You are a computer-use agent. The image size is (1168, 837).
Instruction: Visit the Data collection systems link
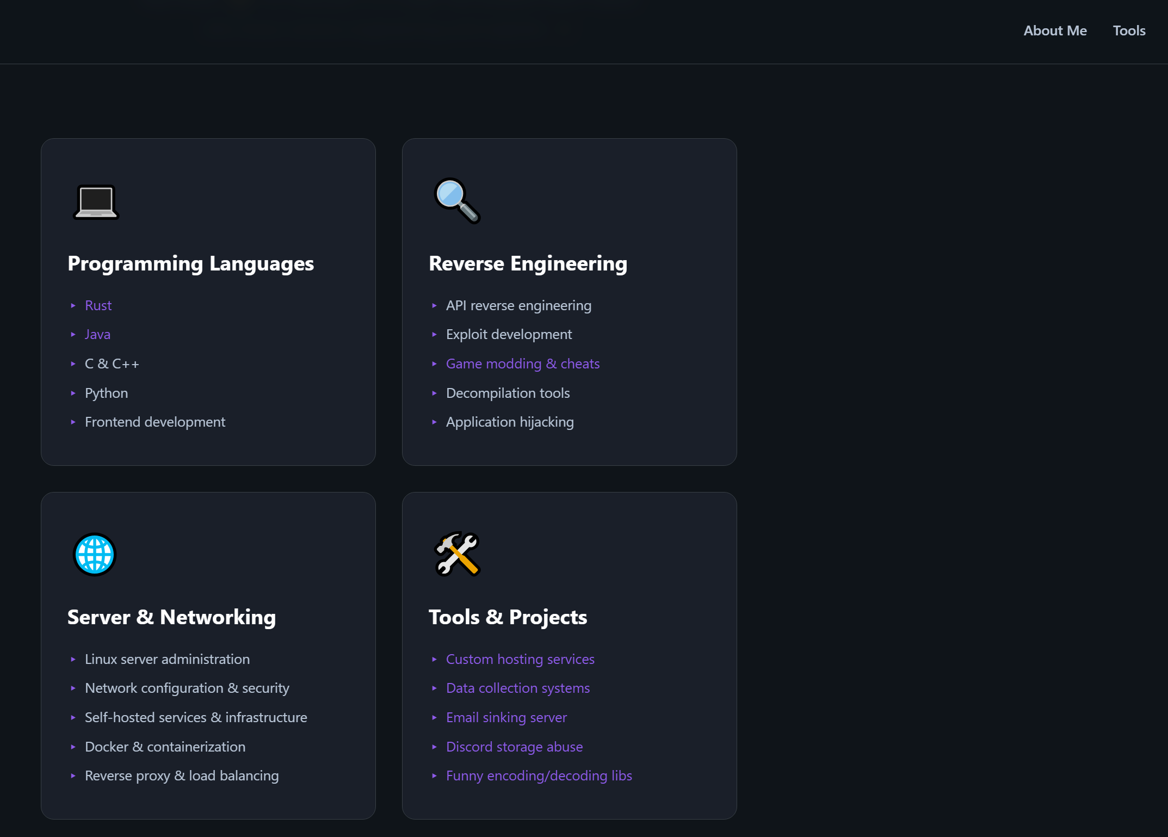(517, 688)
